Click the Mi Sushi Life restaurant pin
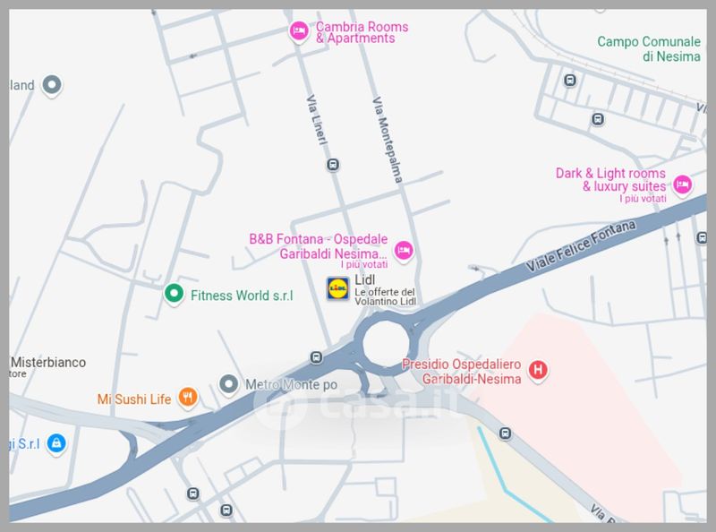 [188, 398]
